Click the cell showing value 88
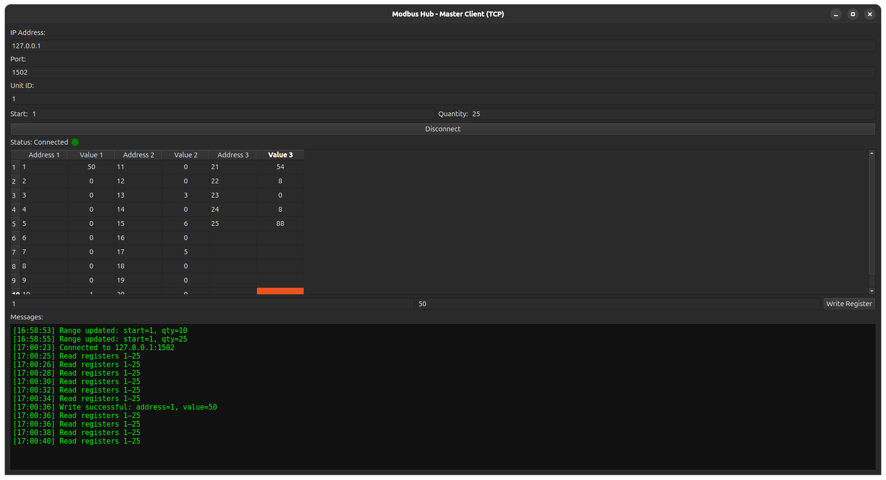886x480 pixels. [280, 223]
